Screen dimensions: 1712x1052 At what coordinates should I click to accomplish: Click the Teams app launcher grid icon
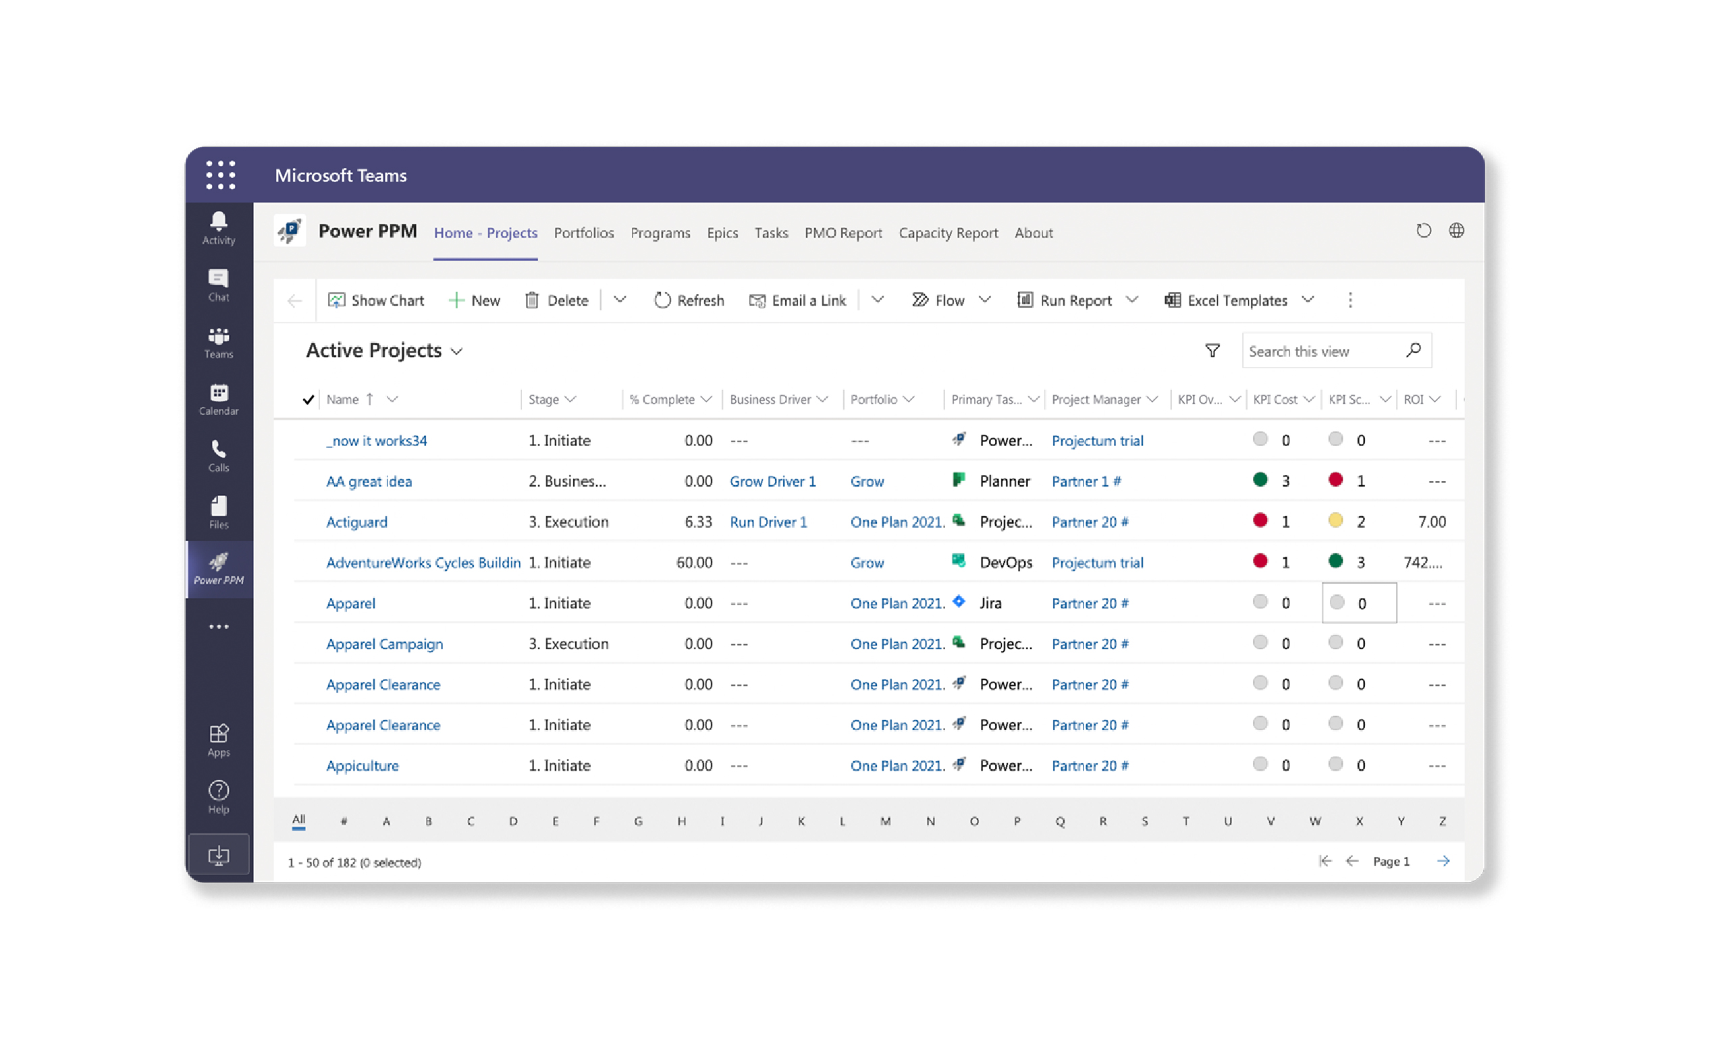click(221, 175)
